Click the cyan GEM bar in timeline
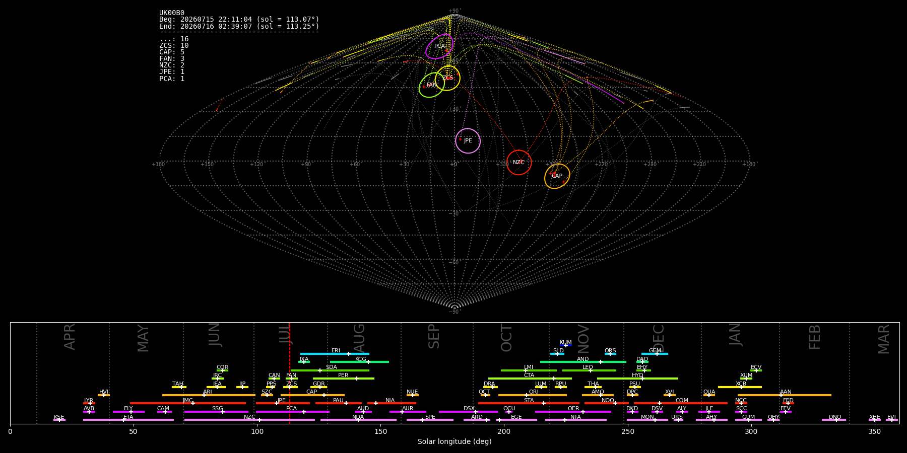The height and width of the screenshot is (453, 907). [655, 354]
